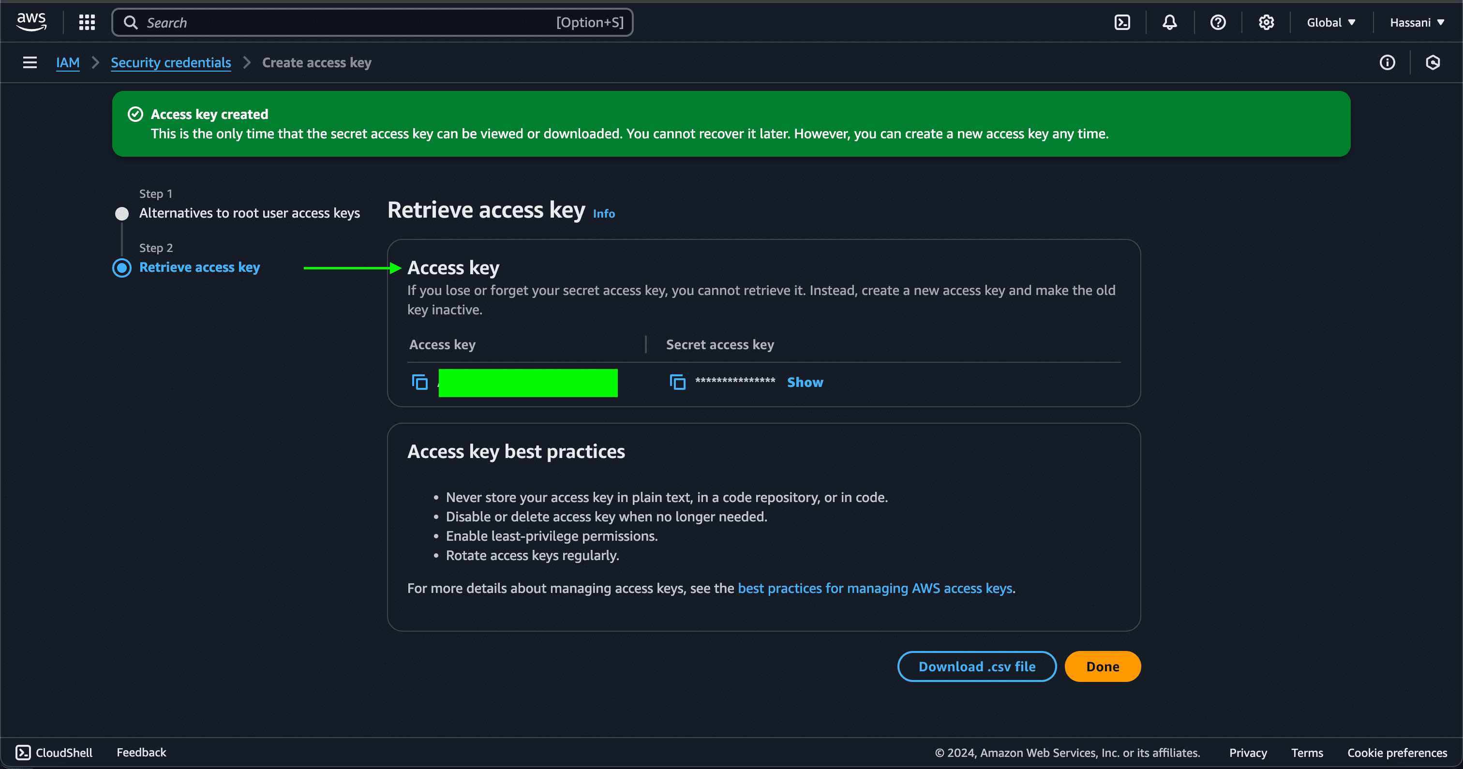Click Download .csv file button
1463x769 pixels.
tap(976, 666)
